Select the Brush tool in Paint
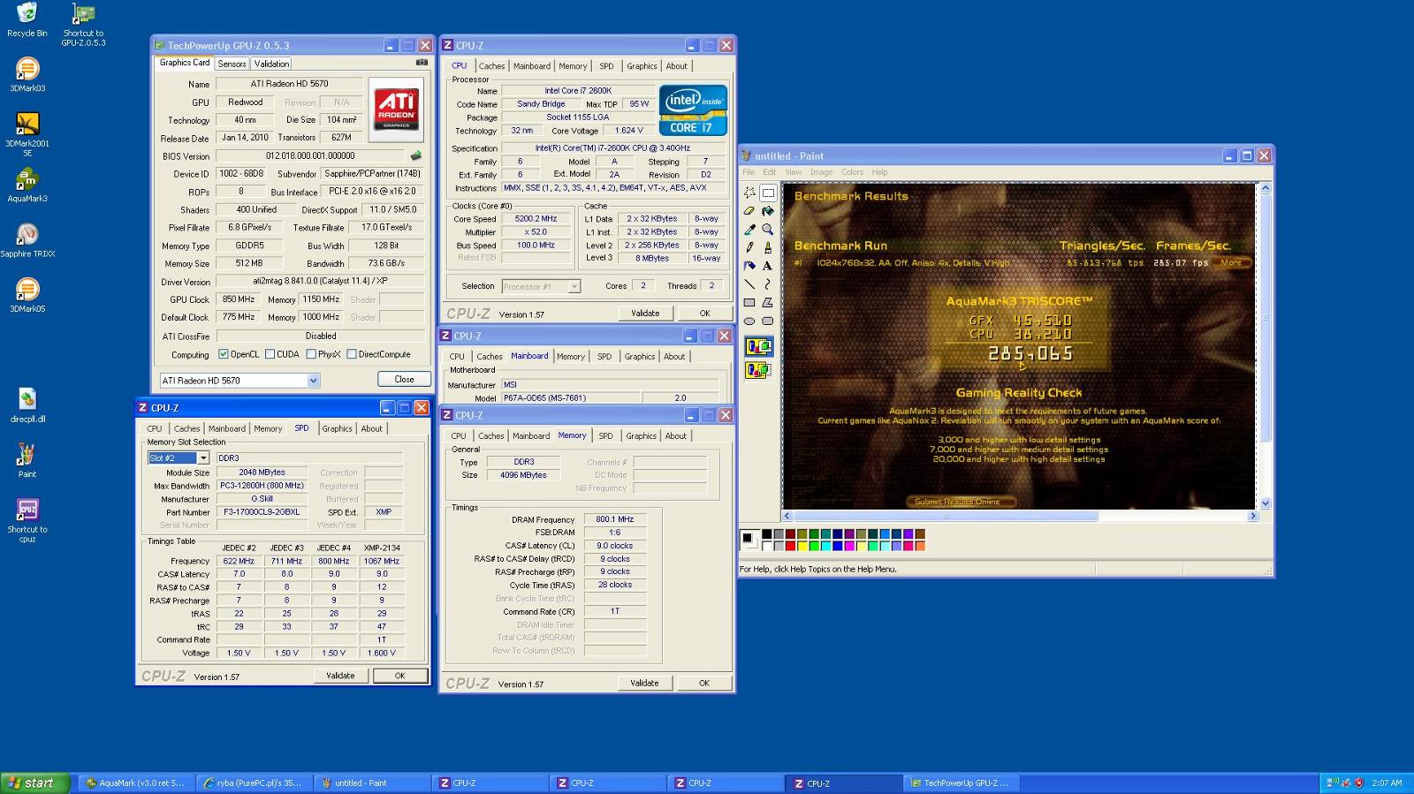1414x794 pixels. tap(767, 248)
